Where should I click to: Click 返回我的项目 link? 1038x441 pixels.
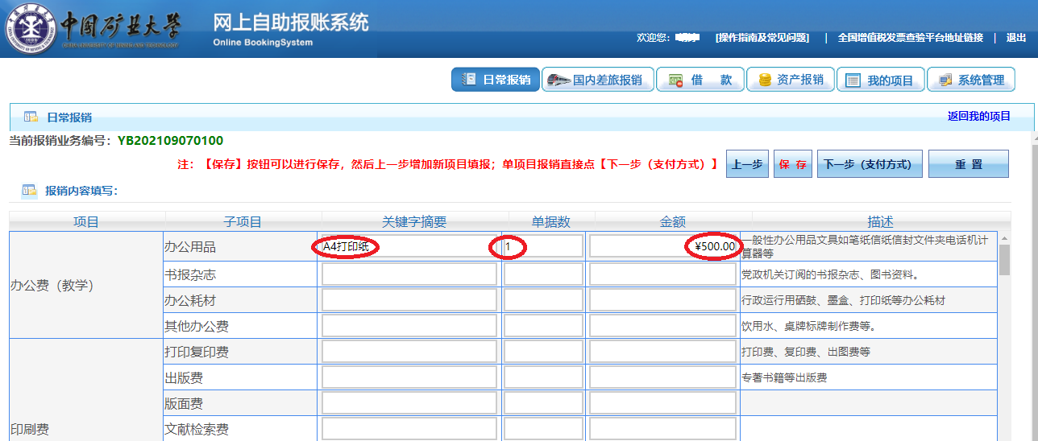(x=978, y=117)
